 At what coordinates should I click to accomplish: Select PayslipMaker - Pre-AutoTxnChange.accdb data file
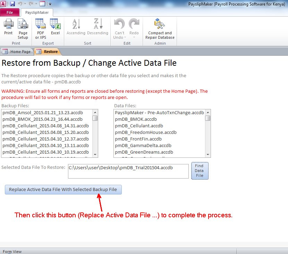point(159,112)
